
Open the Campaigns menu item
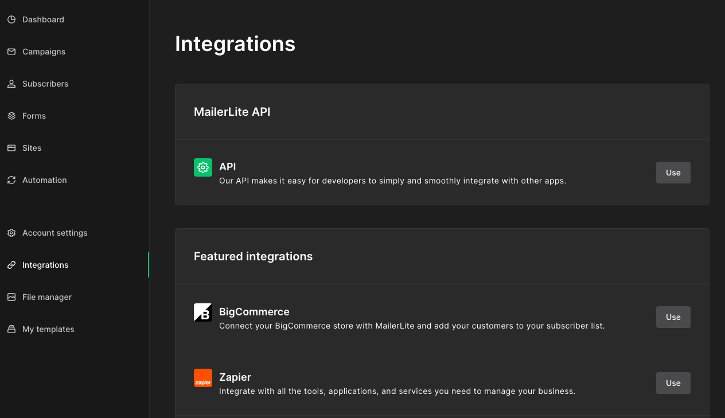coord(44,52)
